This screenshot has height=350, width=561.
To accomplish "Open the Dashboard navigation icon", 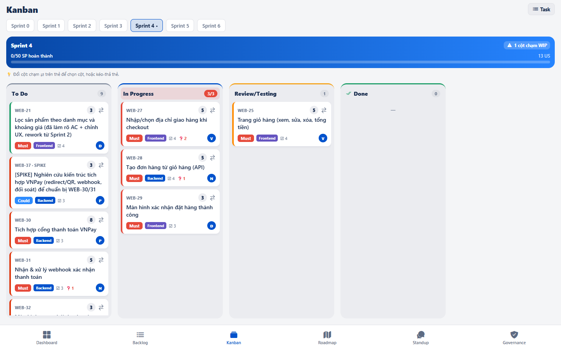I will [x=47, y=335].
